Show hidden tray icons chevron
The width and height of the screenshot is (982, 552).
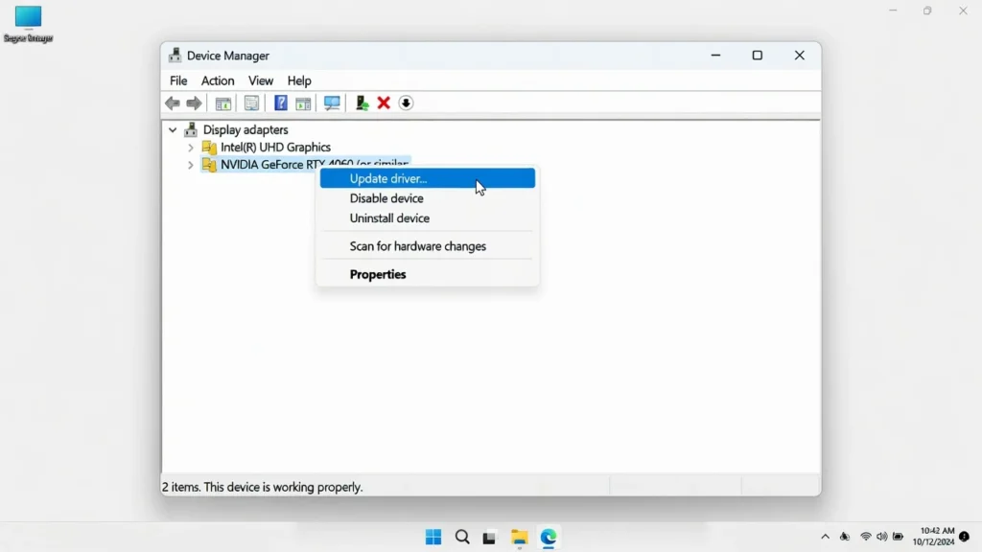(826, 537)
